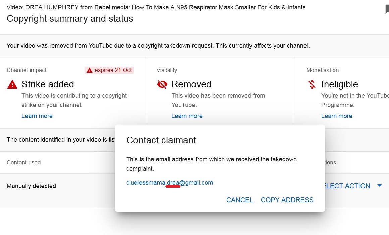This screenshot has width=389, height=235.
Task: Click the Ineligible monetisation heading
Action: [x=340, y=84]
